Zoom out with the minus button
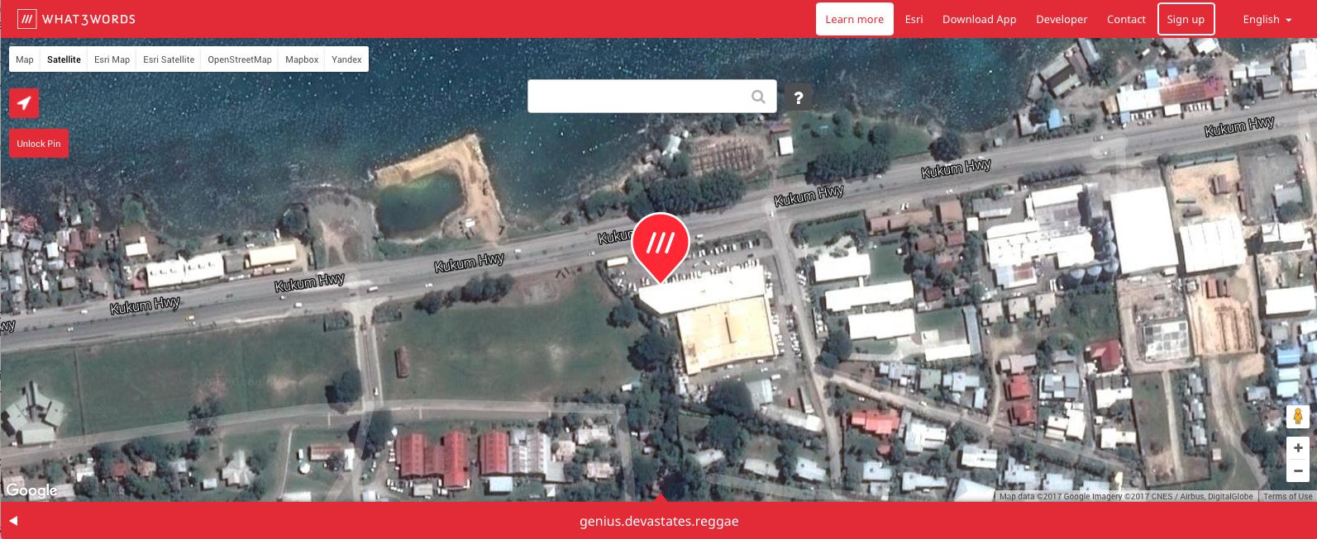 (1298, 471)
